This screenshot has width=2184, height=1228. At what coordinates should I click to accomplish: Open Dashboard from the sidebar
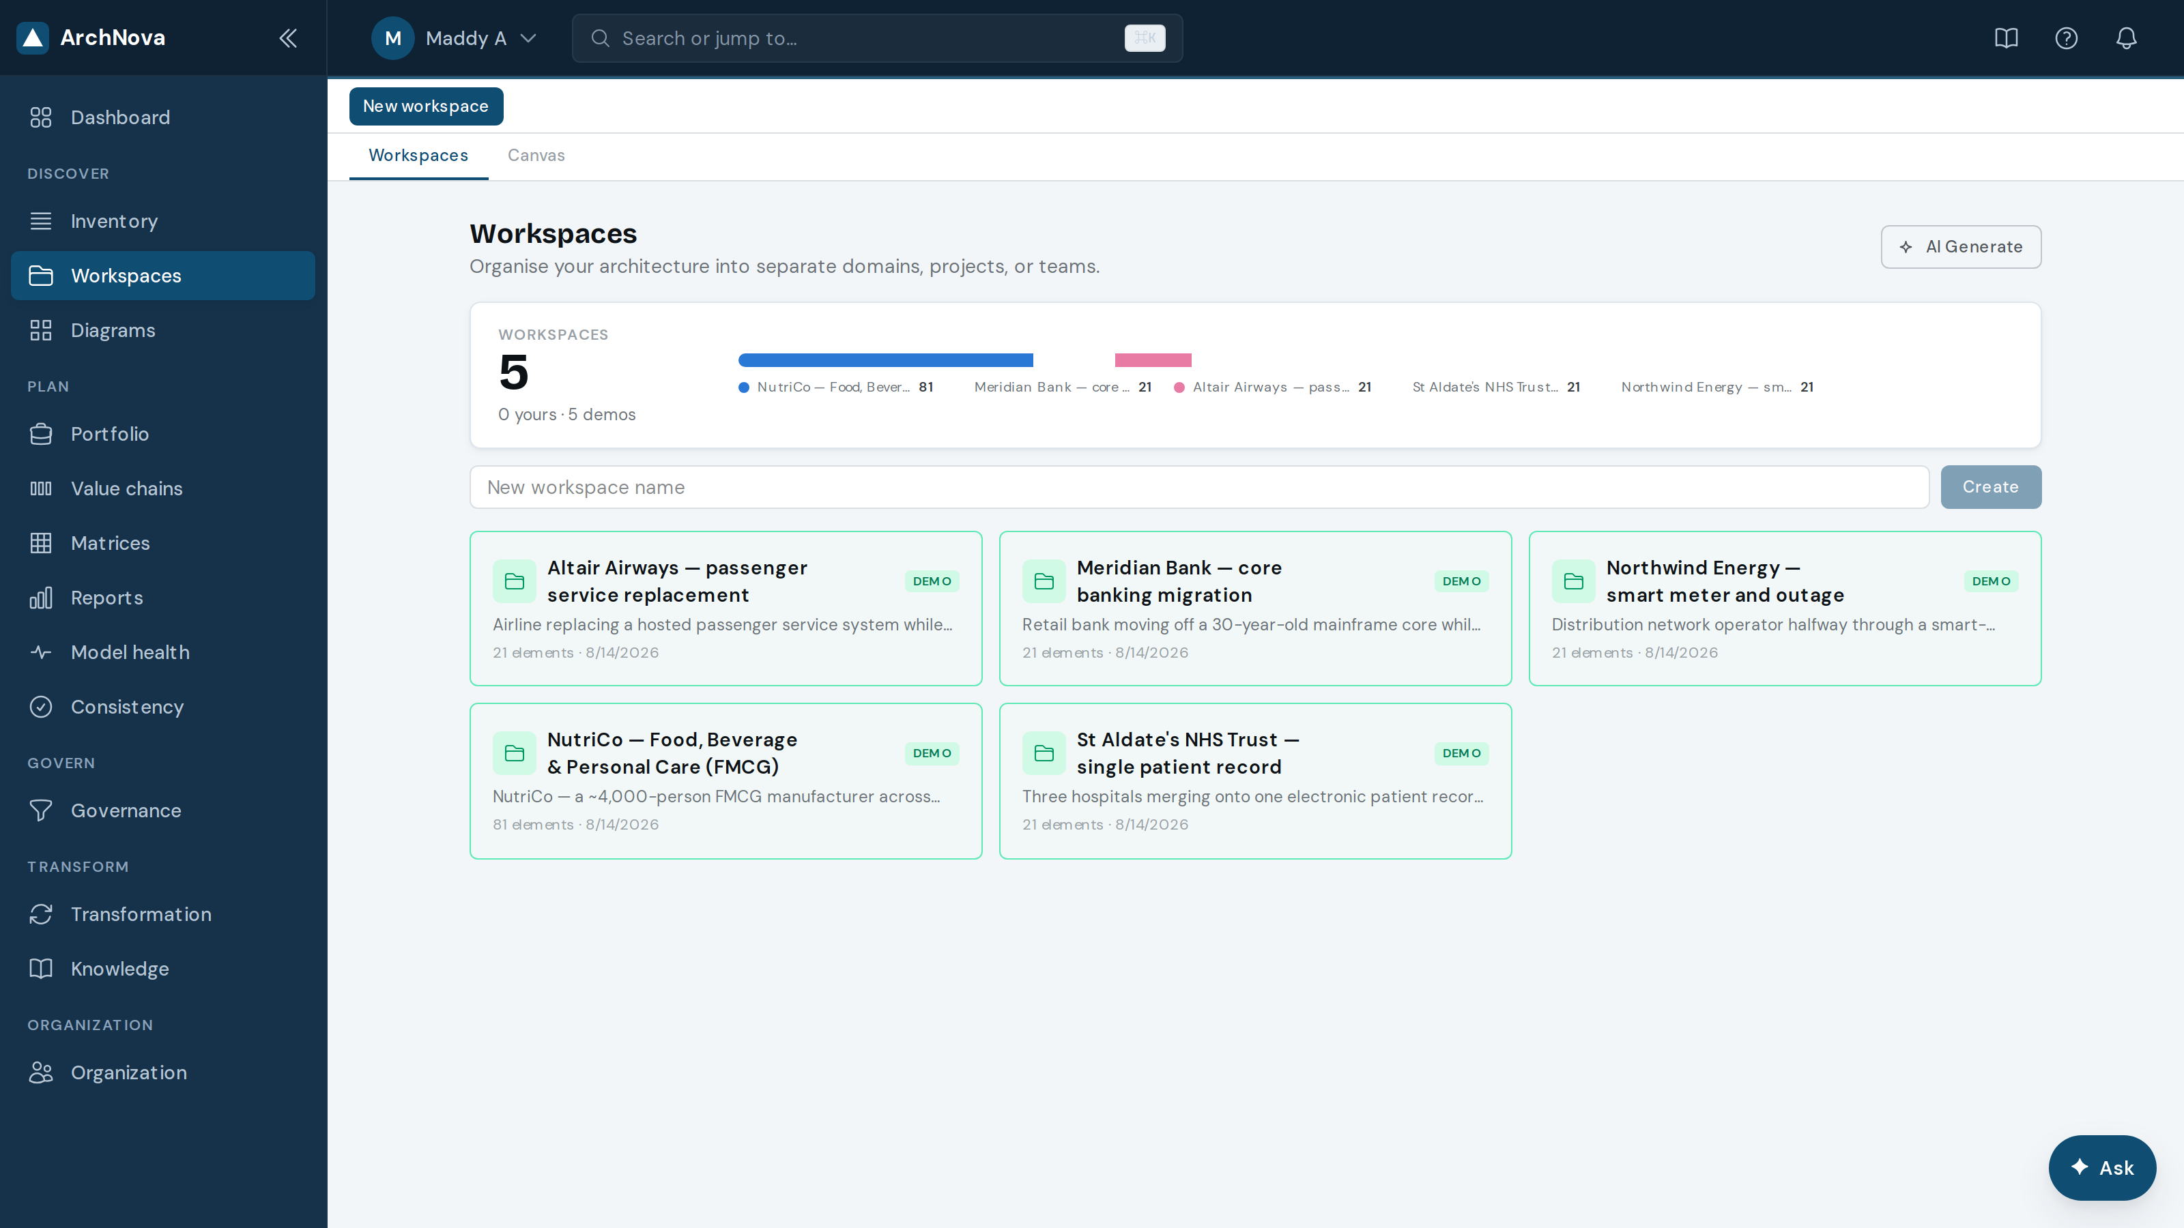(x=163, y=118)
